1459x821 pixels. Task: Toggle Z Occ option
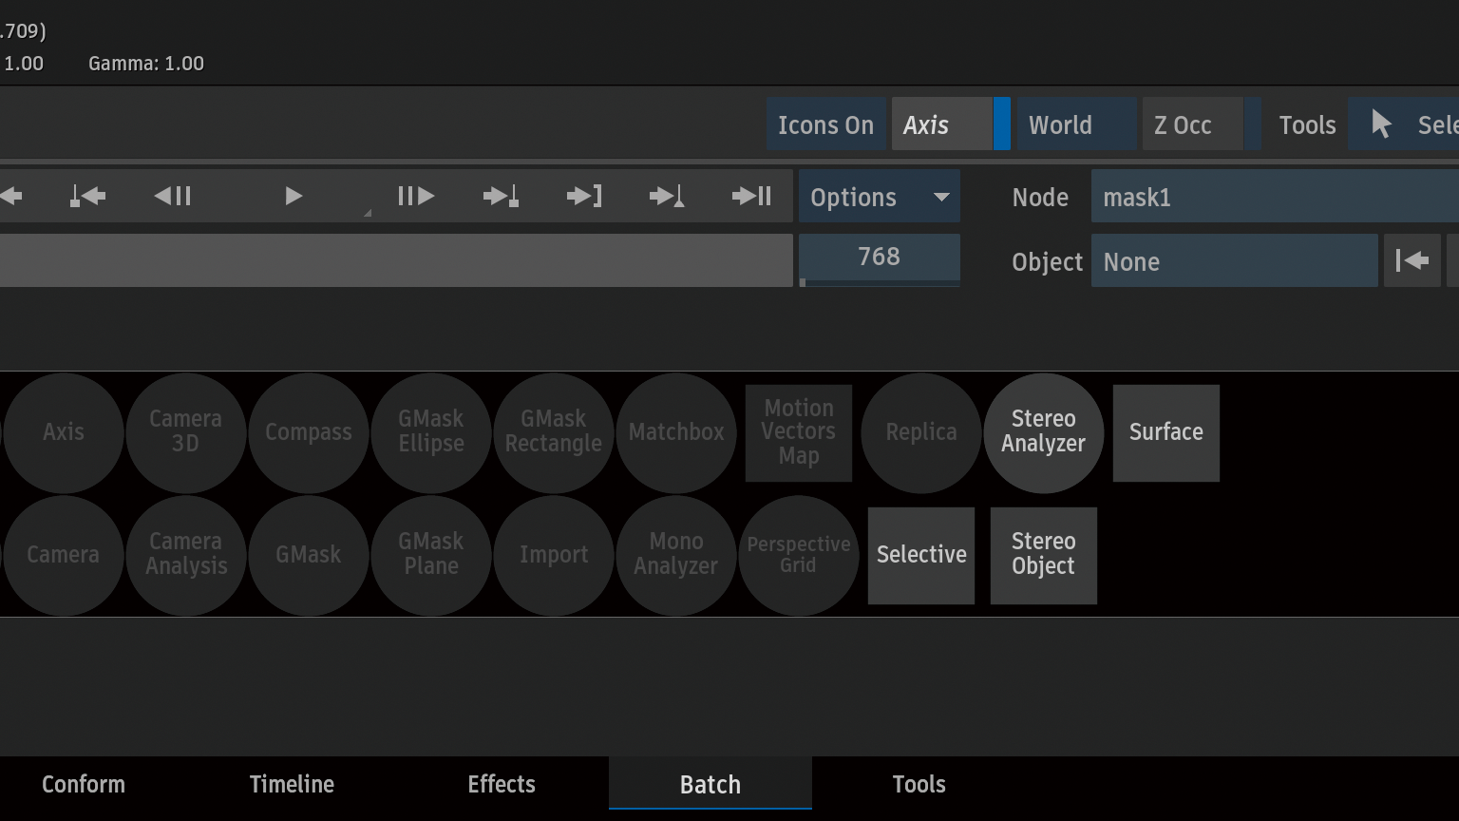click(x=1191, y=124)
